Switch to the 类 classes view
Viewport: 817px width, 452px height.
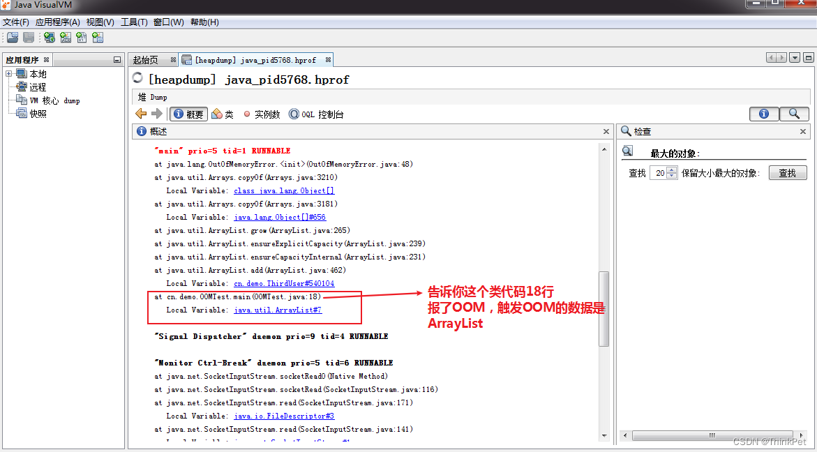tap(223, 114)
